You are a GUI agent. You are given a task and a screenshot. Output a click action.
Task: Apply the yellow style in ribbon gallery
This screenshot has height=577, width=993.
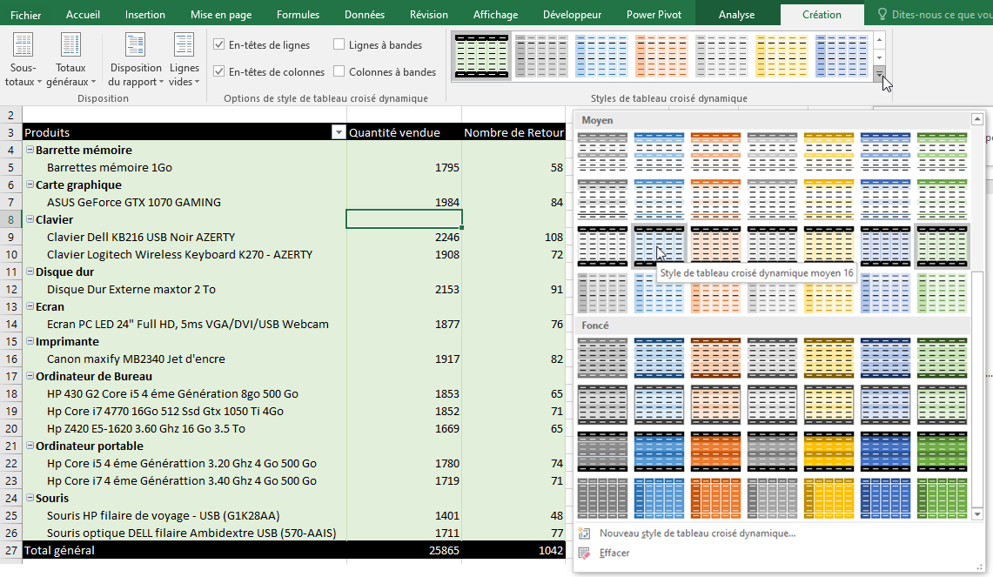(x=782, y=56)
